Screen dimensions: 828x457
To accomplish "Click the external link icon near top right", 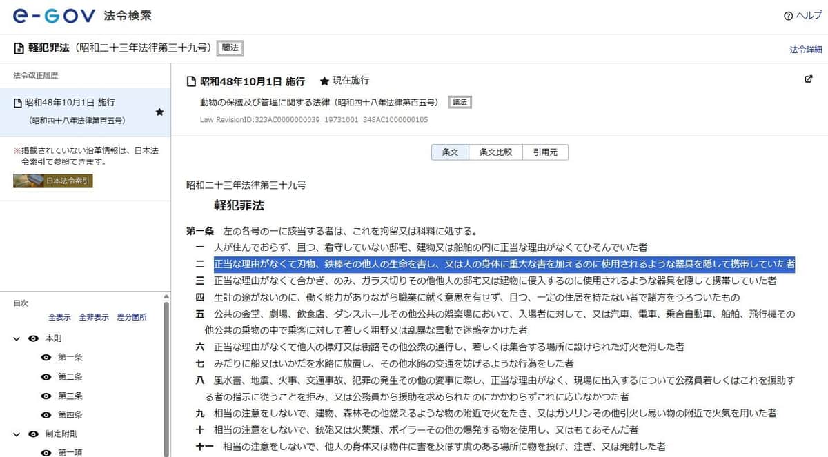I will point(807,79).
